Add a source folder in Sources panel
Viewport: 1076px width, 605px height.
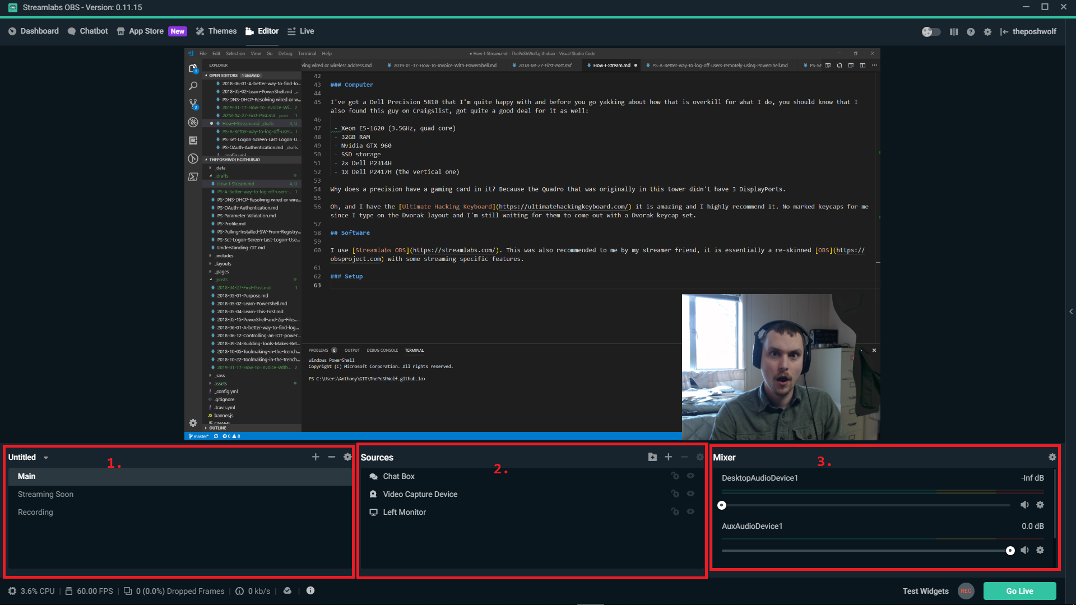pos(652,457)
